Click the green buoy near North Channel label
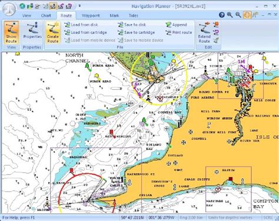The height and width of the screenshot is (221, 279). click(x=88, y=67)
